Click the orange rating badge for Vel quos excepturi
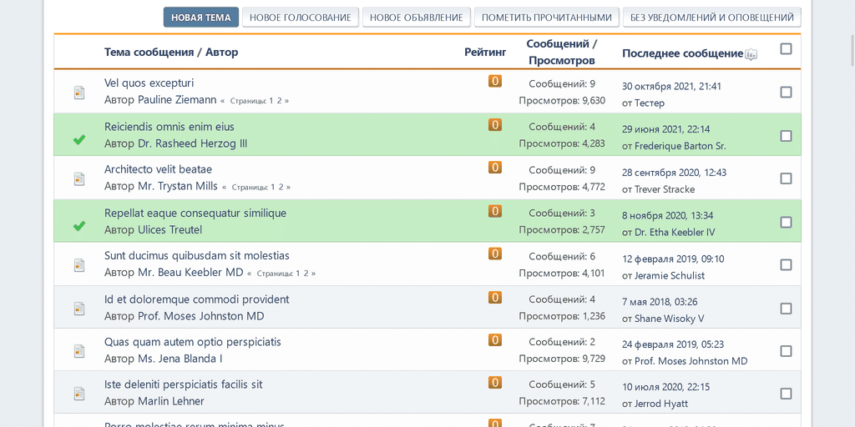 [495, 82]
